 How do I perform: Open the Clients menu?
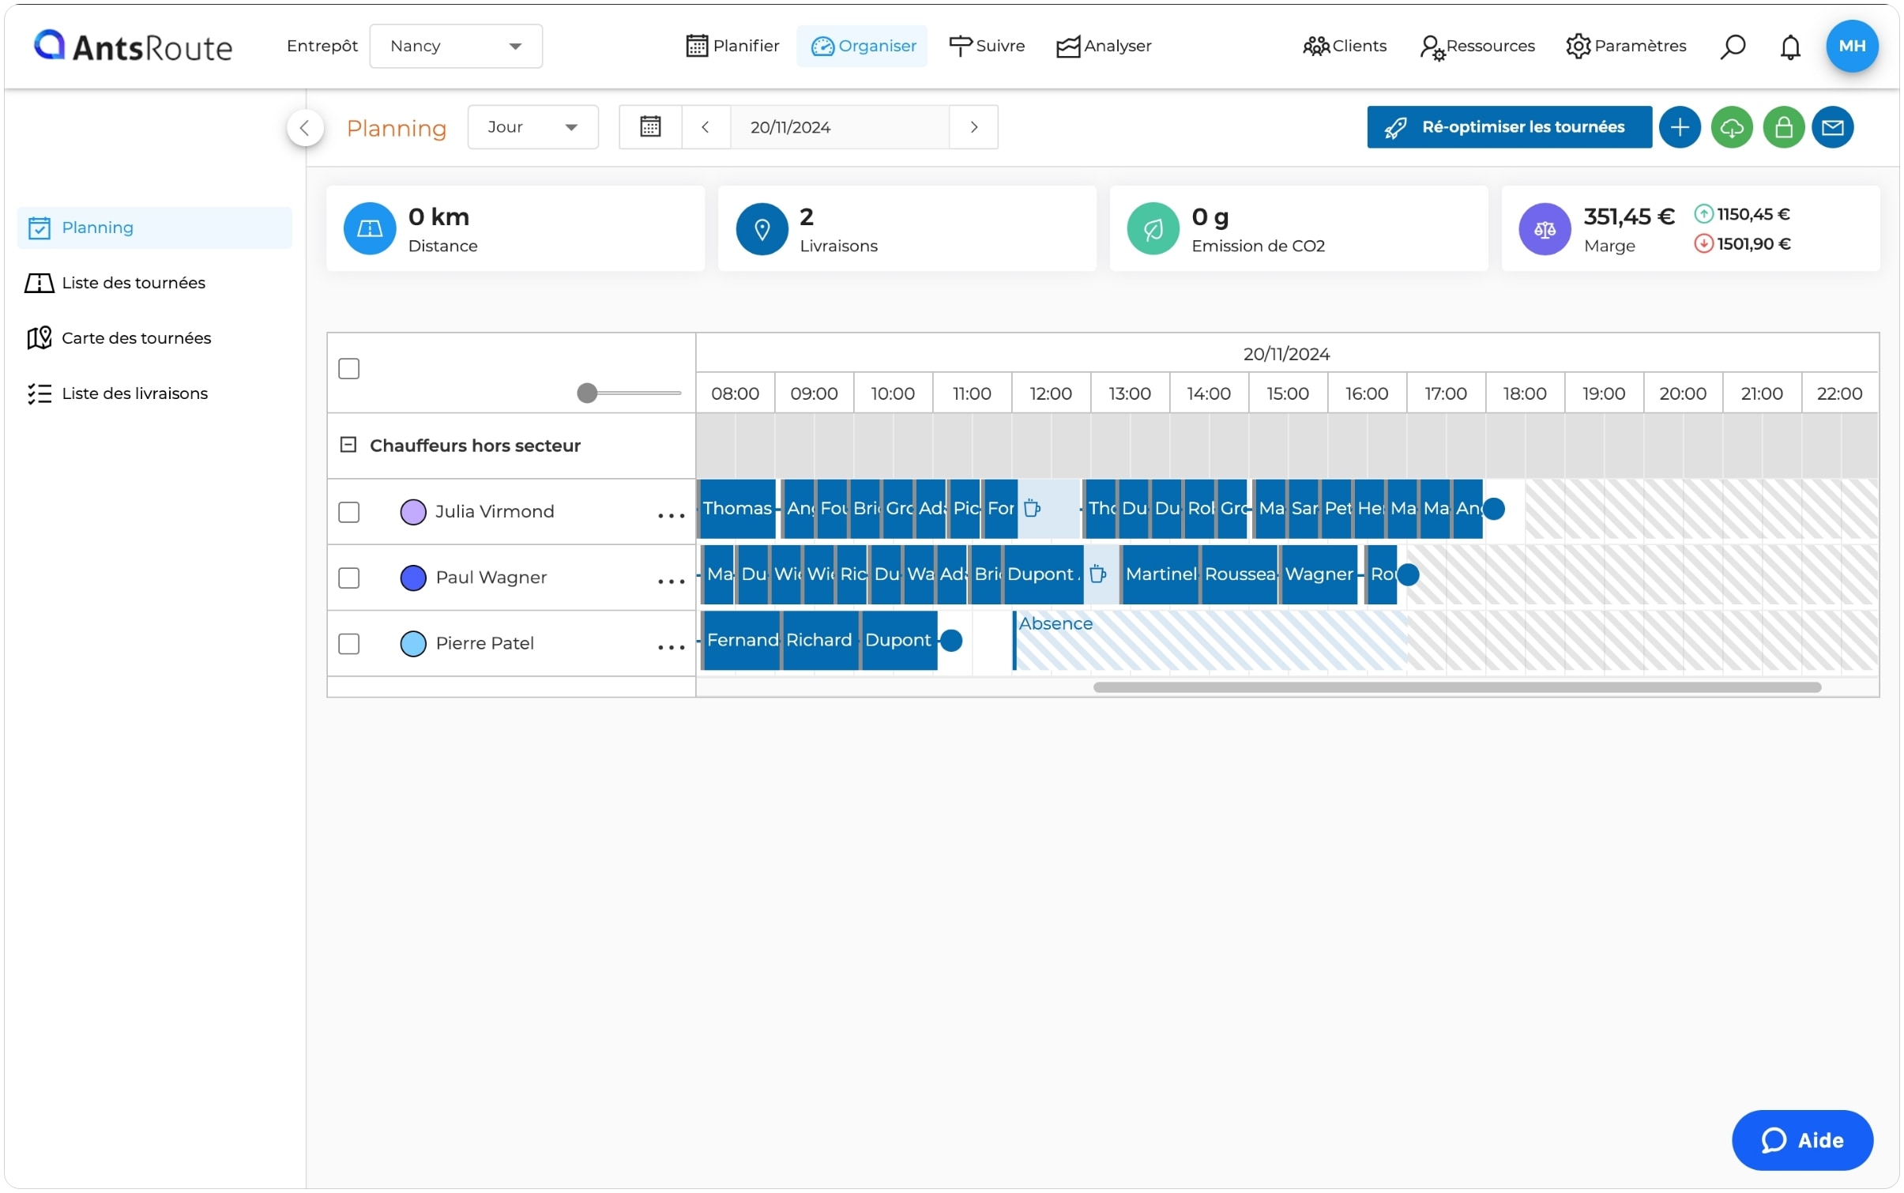point(1345,46)
